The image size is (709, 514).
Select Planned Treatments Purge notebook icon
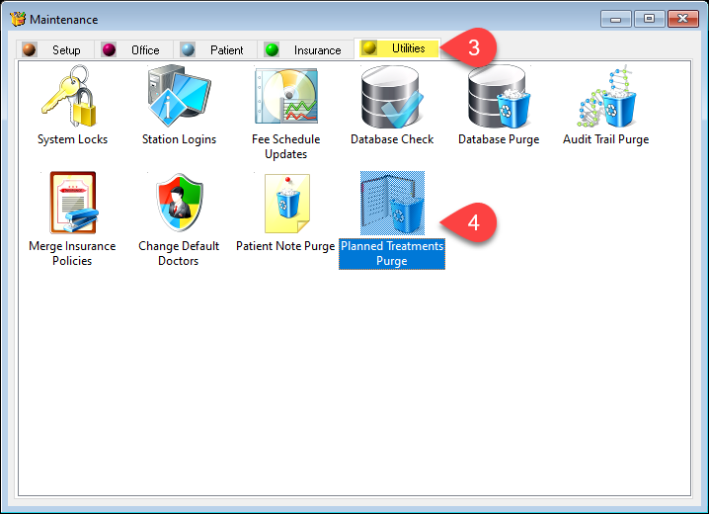click(392, 203)
